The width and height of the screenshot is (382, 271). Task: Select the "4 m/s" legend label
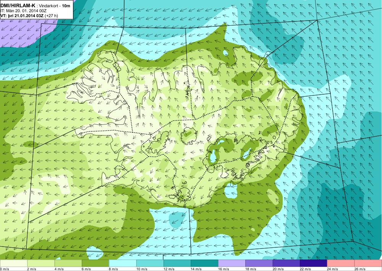pos(59,269)
